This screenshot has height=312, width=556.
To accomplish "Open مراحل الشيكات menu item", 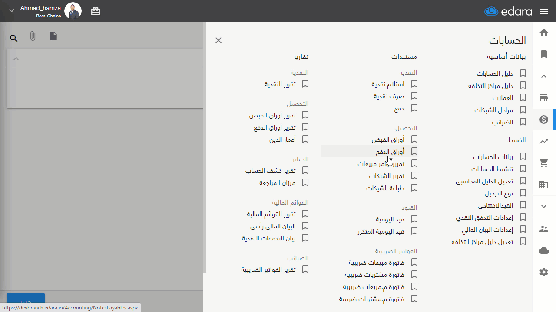I will pos(493,110).
